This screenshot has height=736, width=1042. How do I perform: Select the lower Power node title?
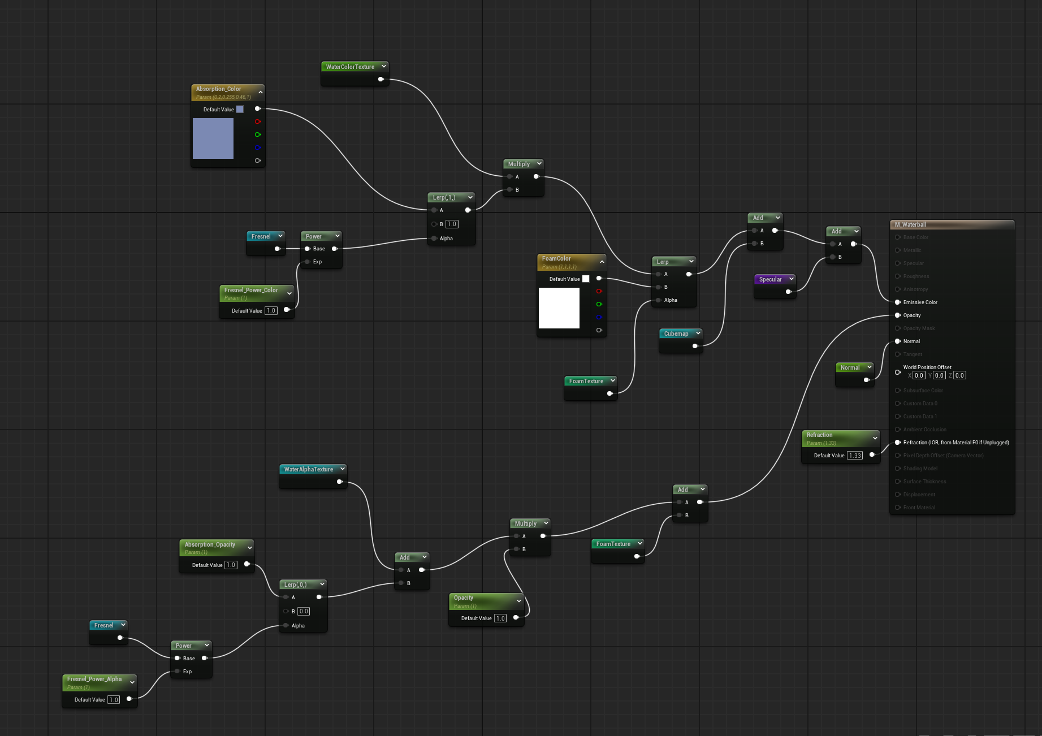pyautogui.click(x=183, y=646)
